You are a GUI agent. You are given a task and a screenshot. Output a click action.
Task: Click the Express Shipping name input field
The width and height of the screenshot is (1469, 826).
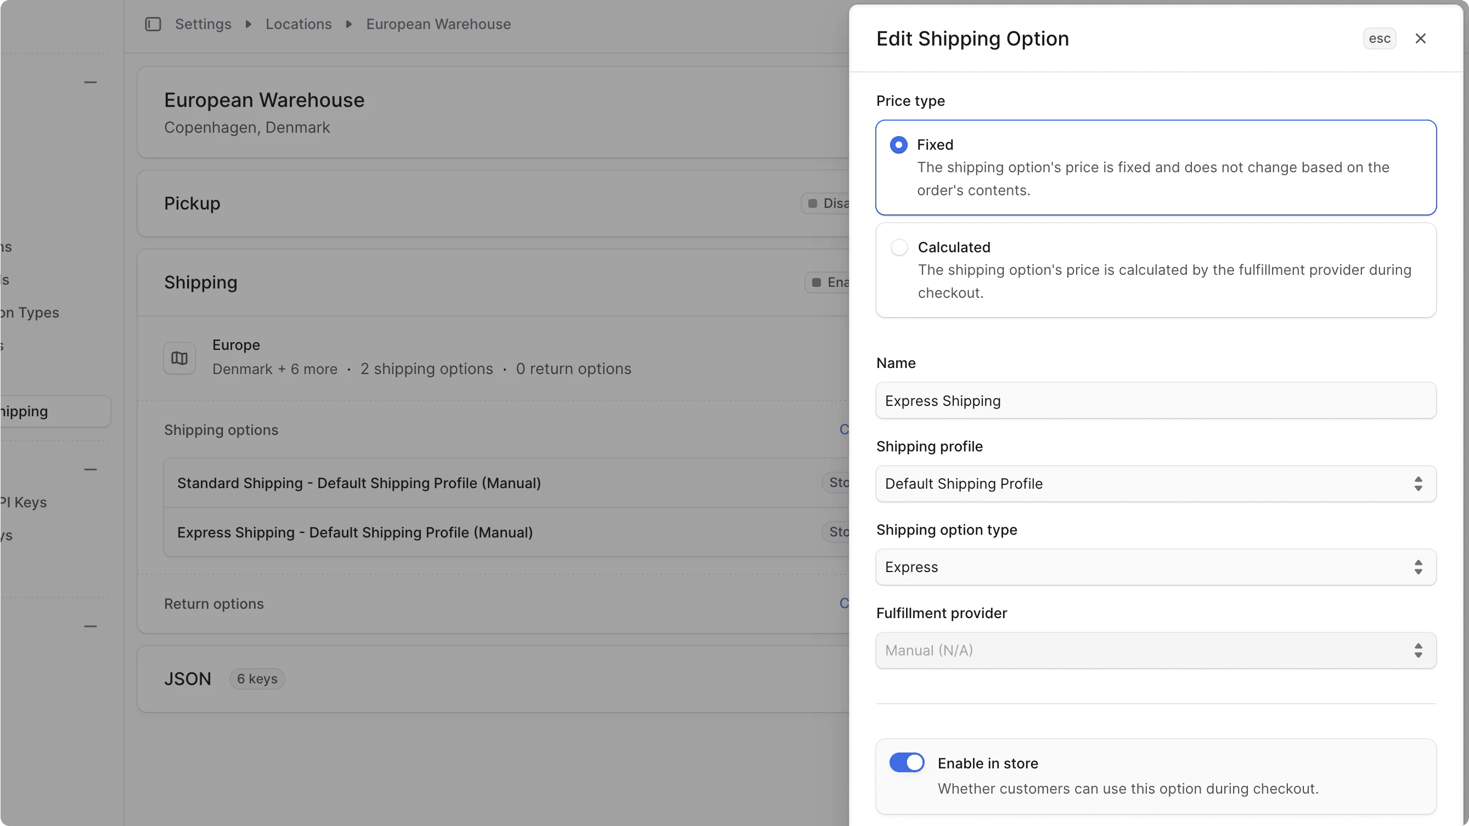click(1155, 400)
